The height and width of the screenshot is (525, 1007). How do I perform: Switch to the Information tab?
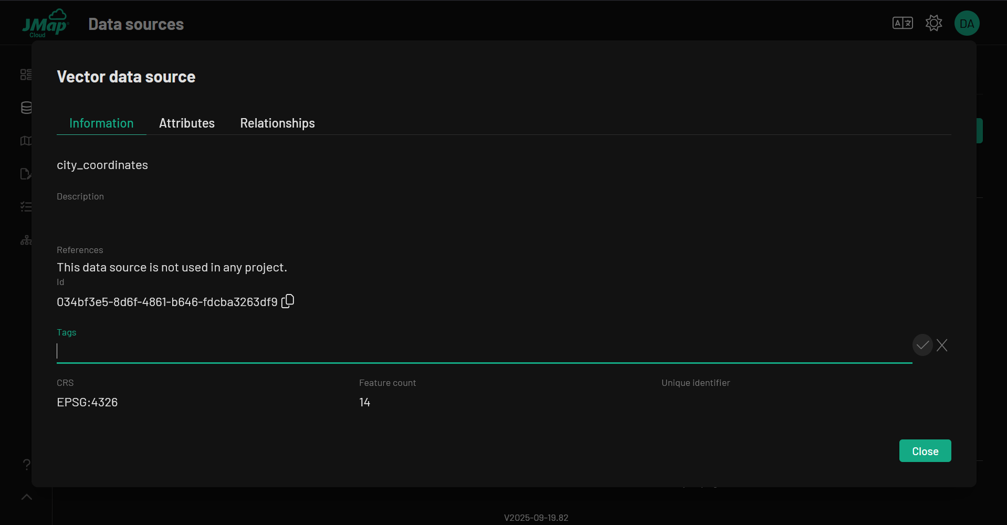point(101,123)
